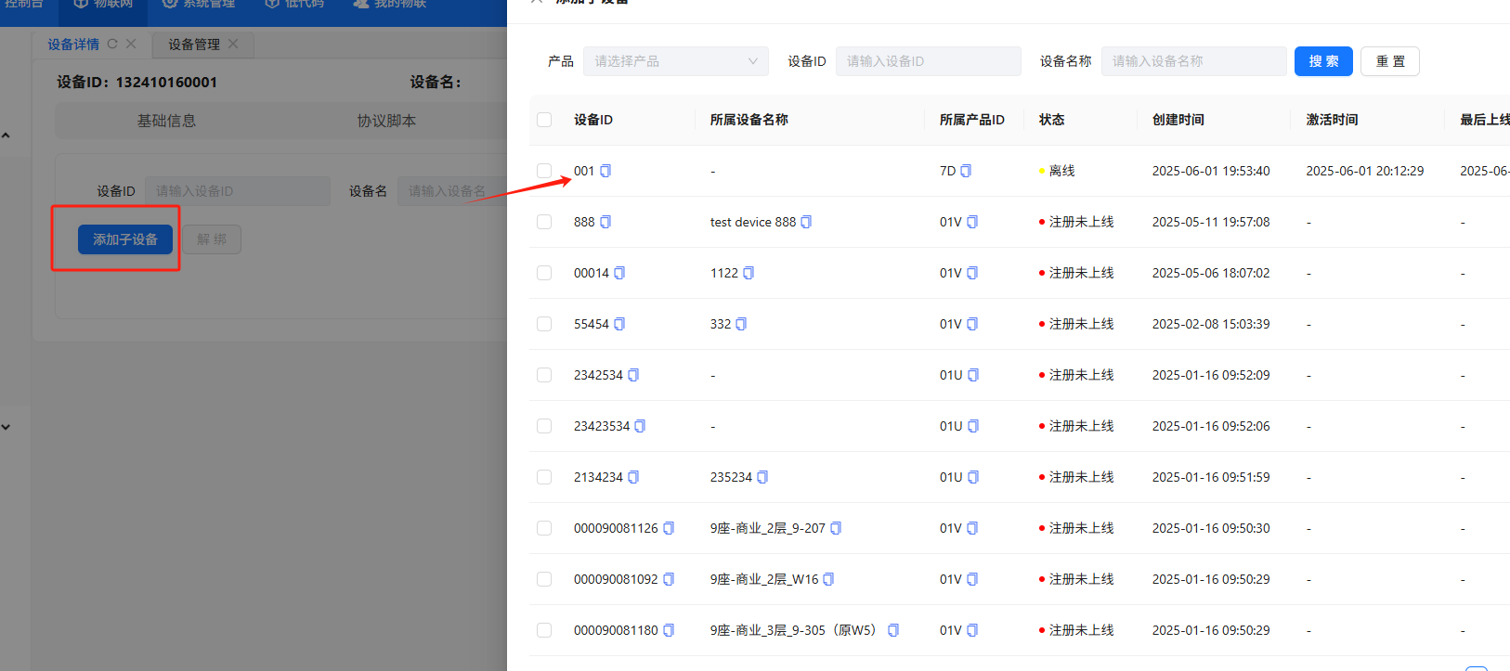
Task: Check the row for device 23423534
Action: [544, 426]
